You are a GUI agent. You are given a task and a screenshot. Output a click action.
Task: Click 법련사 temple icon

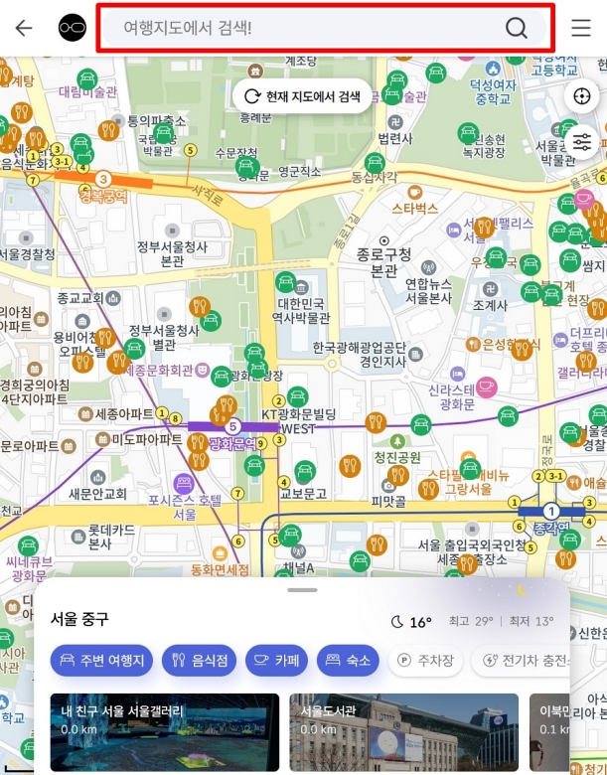[395, 121]
